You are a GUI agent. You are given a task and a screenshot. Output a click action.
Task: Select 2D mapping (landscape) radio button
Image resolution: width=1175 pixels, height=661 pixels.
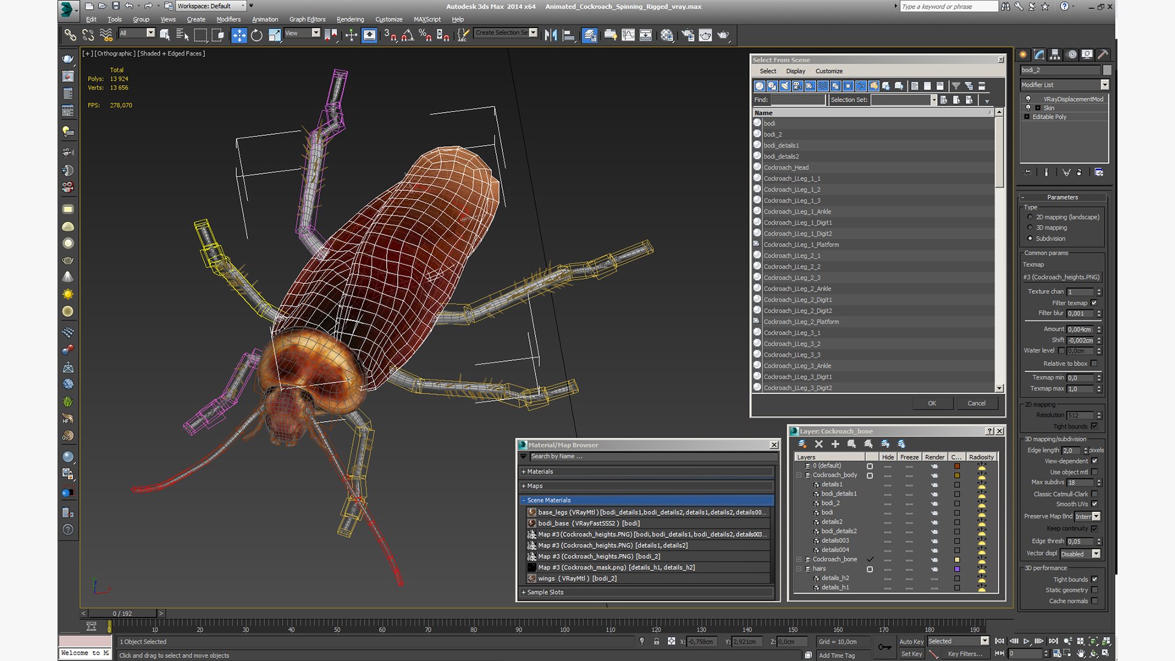tap(1030, 217)
